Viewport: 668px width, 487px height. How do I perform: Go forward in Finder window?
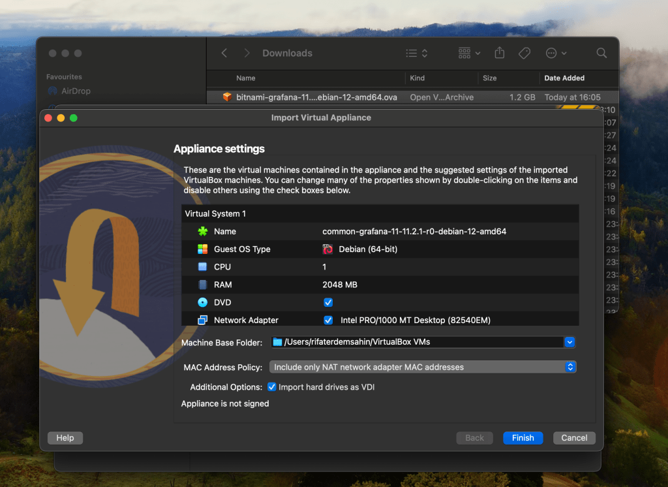coord(247,53)
